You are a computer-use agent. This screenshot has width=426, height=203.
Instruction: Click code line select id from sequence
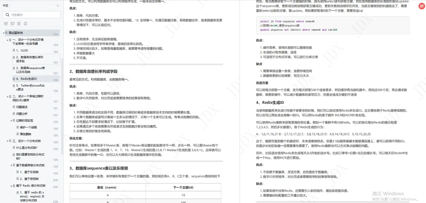point(287,21)
